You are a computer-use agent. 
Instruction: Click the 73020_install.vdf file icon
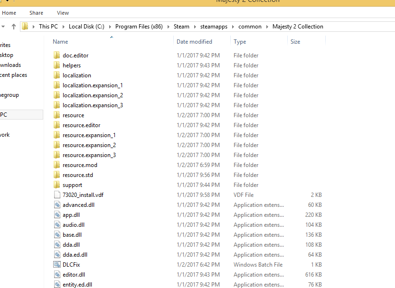point(57,195)
